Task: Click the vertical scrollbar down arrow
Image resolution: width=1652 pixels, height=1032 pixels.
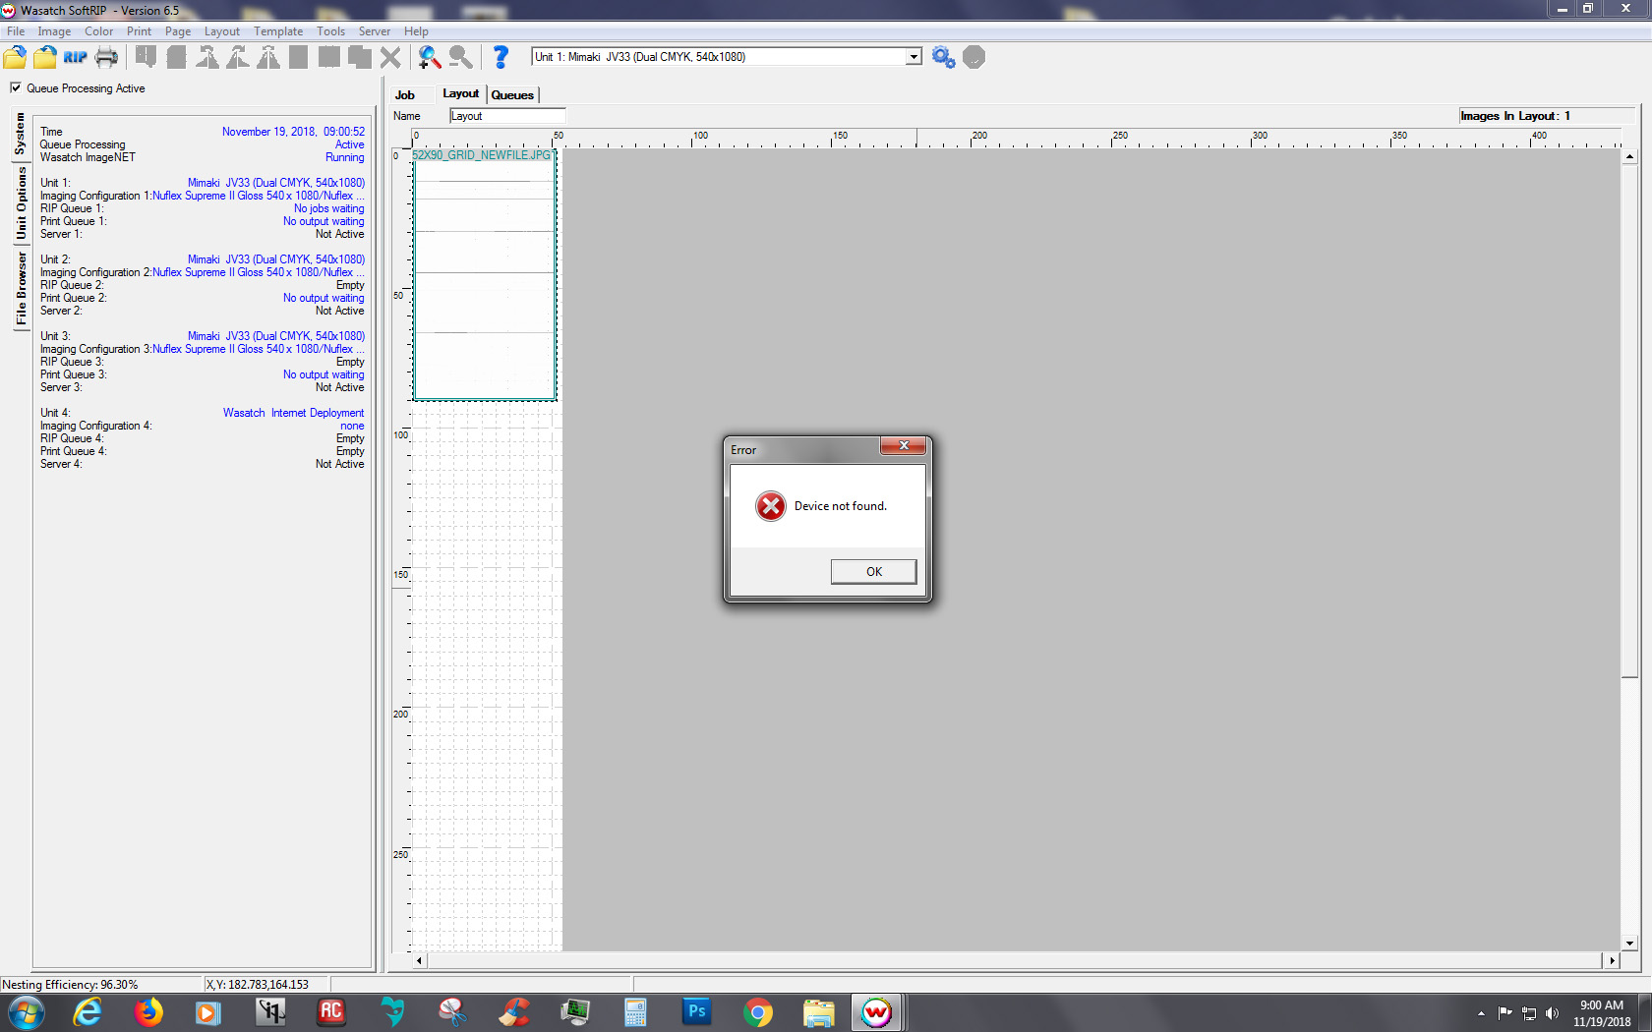Action: 1629,944
